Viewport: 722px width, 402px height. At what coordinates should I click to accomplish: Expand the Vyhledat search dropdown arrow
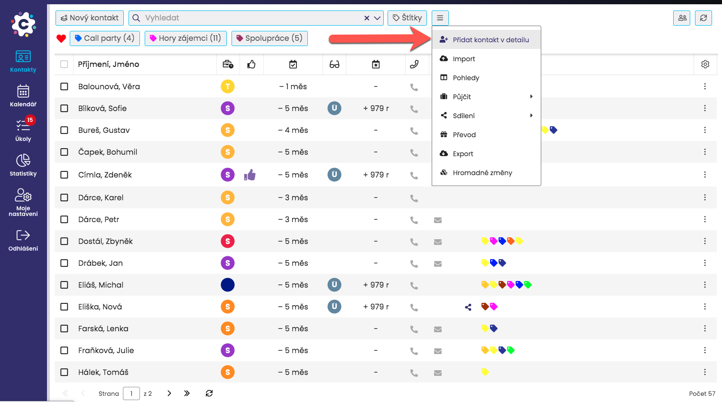[377, 18]
